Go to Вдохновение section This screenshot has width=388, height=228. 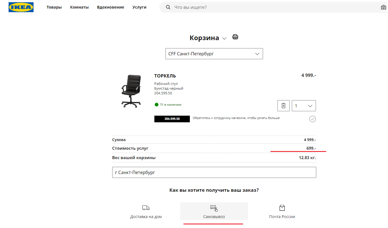110,7
